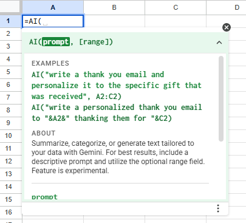This screenshot has height=223, width=246.
Task: Select row 5 header
Action: (8, 72)
